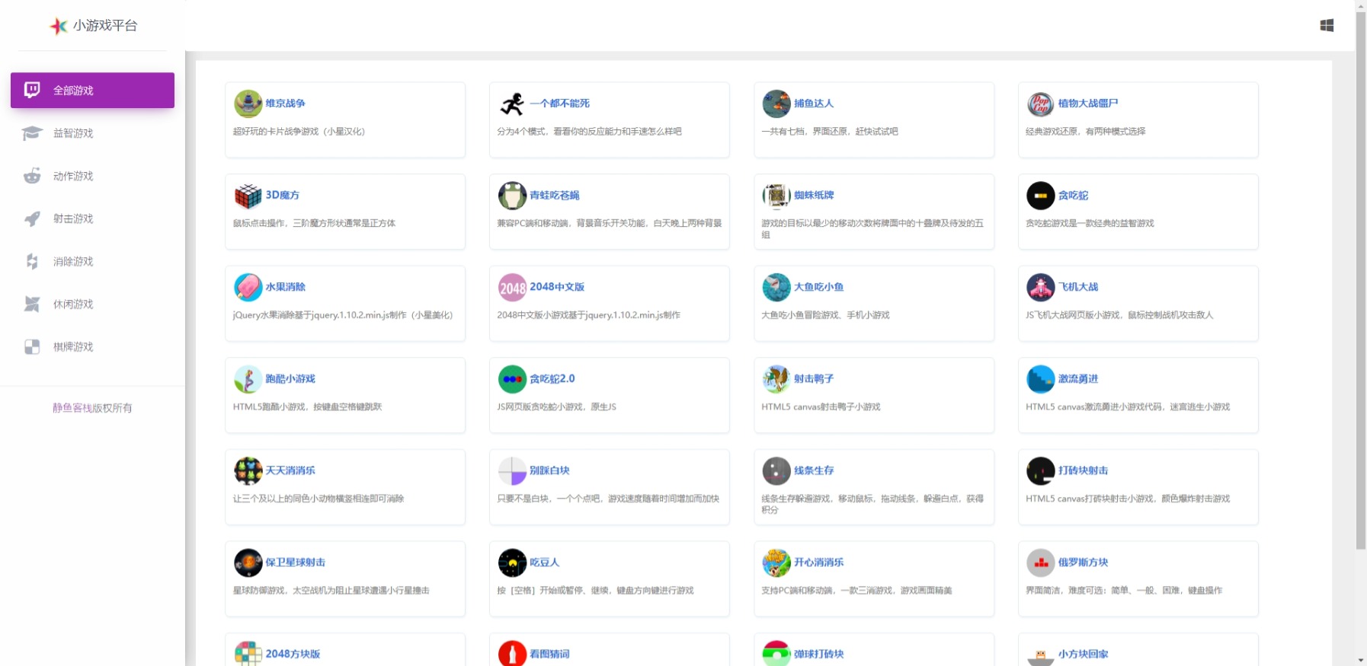This screenshot has height=666, width=1367.
Task: Click the 水果消除 popsicle icon
Action: (x=248, y=288)
